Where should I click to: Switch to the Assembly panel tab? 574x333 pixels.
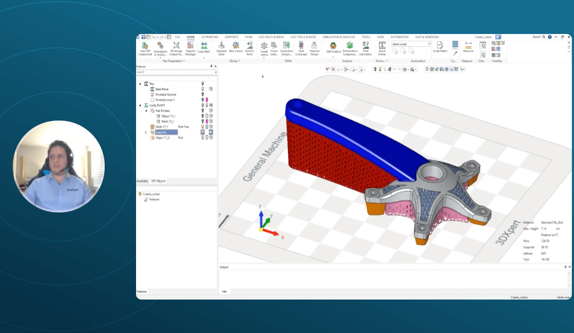click(142, 181)
